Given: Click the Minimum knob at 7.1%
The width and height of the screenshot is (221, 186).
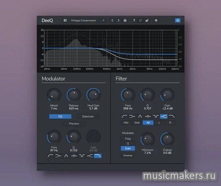Looking at the screenshot, I should tap(148, 139).
